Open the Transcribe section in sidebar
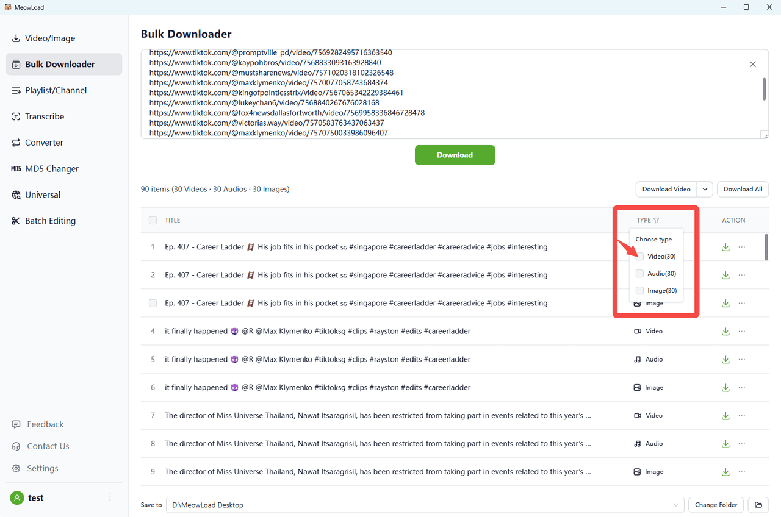Viewport: 781px width, 517px height. click(44, 116)
